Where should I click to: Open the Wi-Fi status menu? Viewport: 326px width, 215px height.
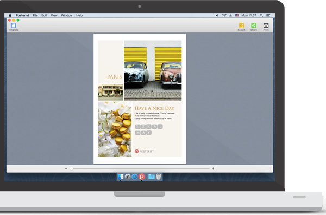tap(224, 15)
